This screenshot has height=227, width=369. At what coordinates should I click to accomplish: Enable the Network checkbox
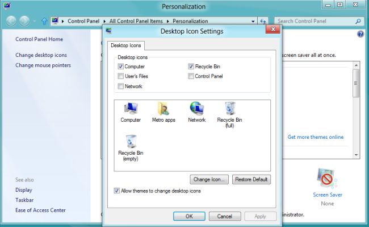click(120, 86)
